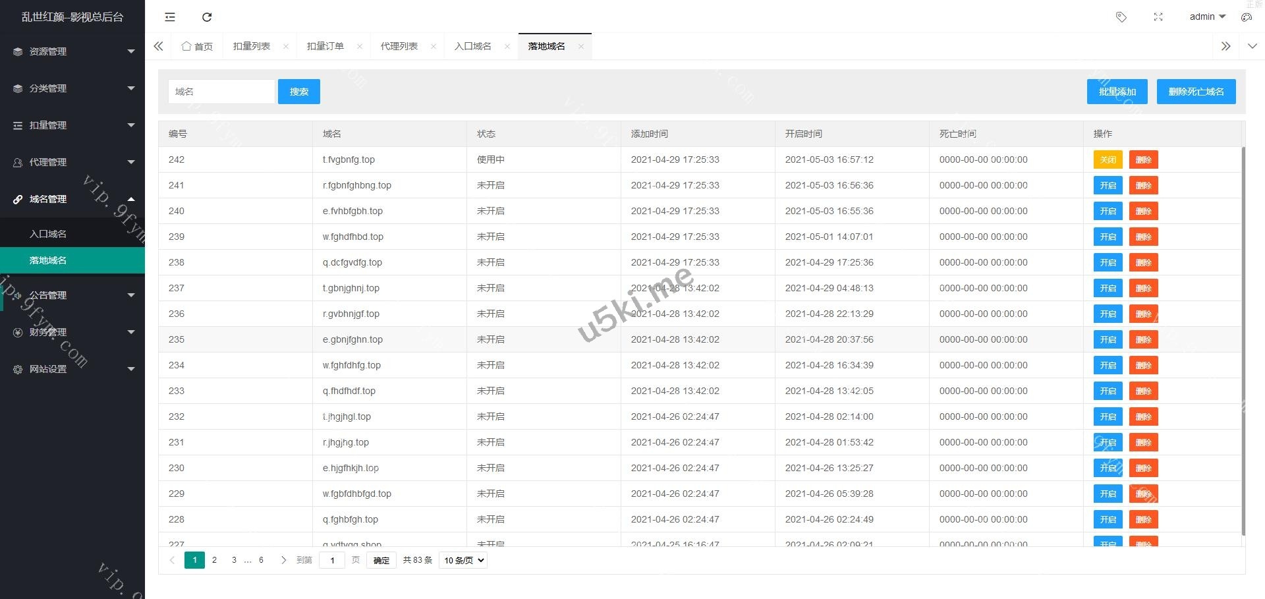Close the 扣量列表 tab

tap(286, 46)
